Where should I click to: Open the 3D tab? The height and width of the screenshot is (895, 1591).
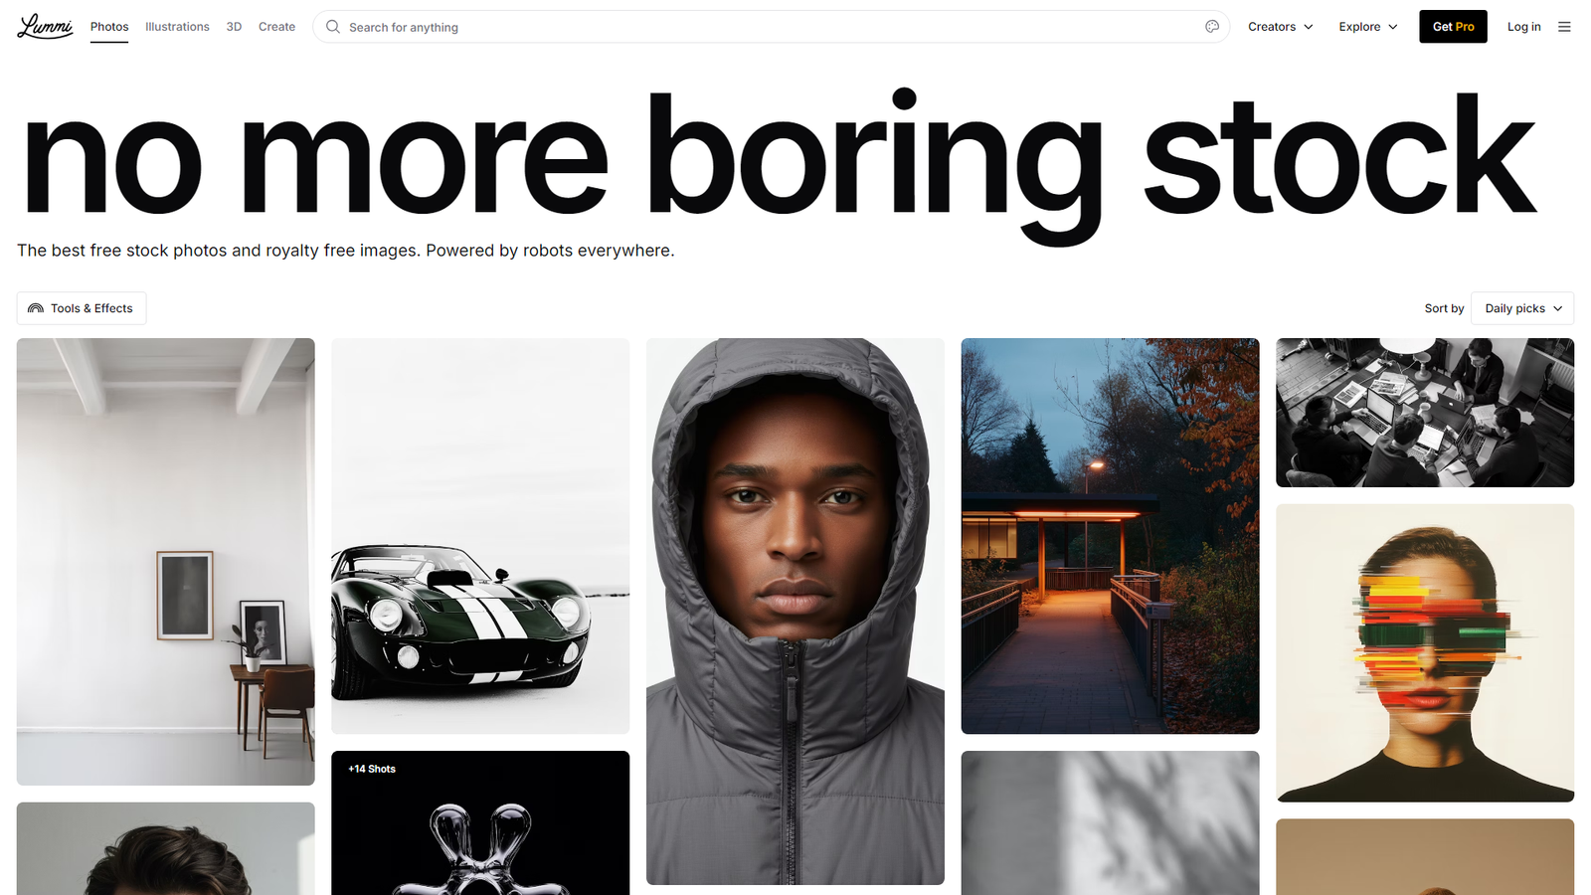point(234,27)
